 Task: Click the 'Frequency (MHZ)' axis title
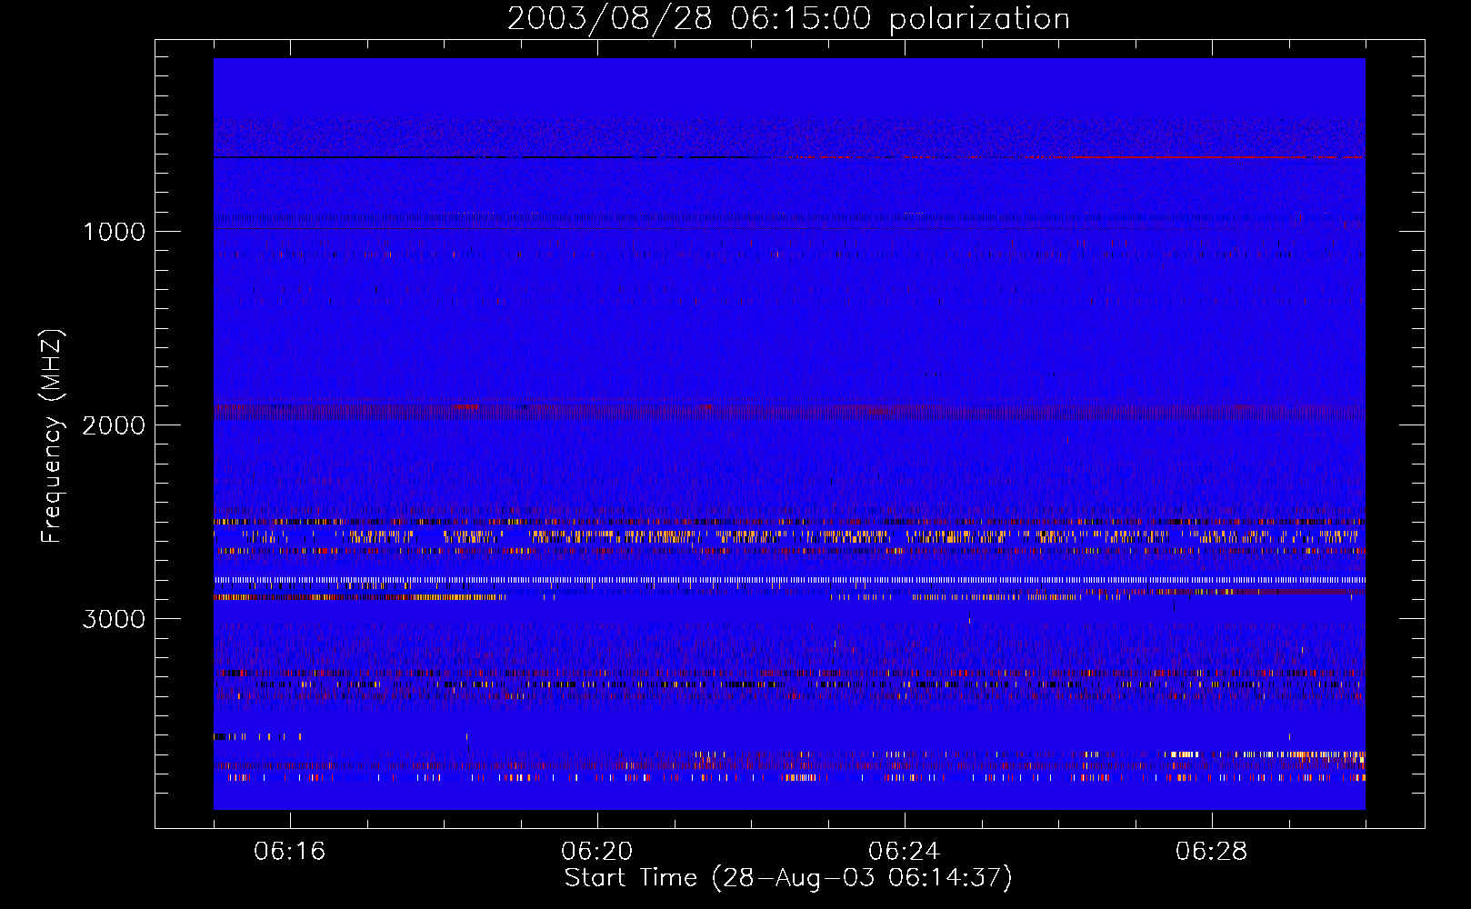tap(52, 436)
